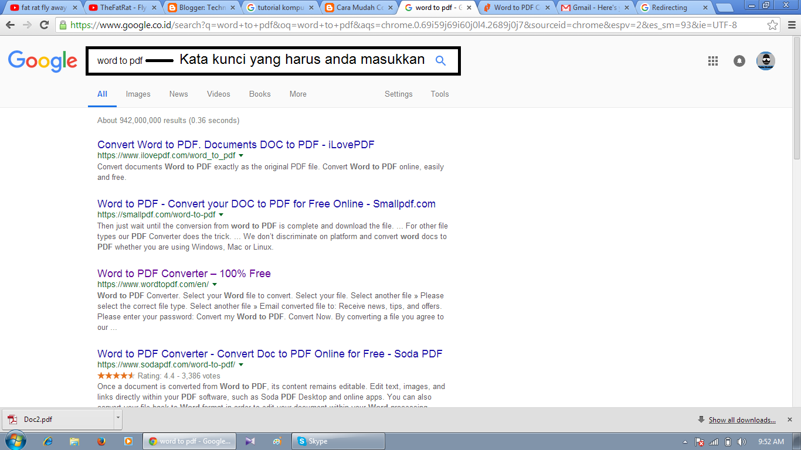Image resolution: width=801 pixels, height=450 pixels.
Task: Check the battery tray icon
Action: pyautogui.click(x=728, y=442)
